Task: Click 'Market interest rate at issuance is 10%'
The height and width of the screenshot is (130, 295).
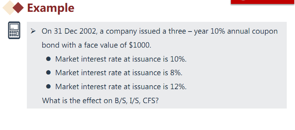Action: tap(121, 59)
